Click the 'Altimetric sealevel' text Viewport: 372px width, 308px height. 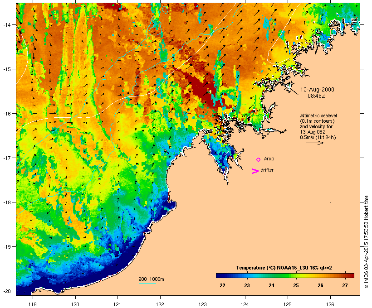click(x=318, y=115)
